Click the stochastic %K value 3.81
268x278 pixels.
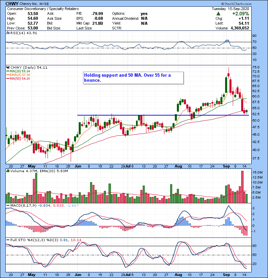[x=64, y=240]
